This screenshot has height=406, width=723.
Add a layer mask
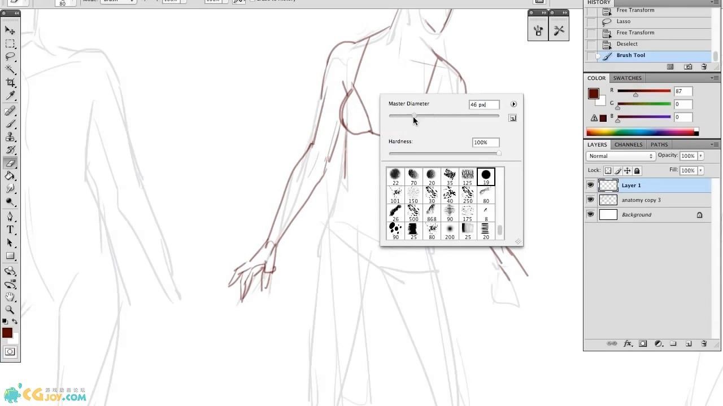[643, 343]
